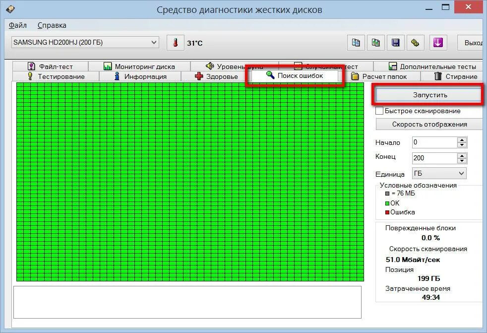Open options via the gears icon
The width and height of the screenshot is (487, 333).
click(415, 43)
